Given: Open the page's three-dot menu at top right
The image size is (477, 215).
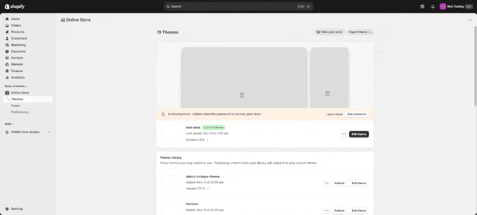Looking at the screenshot, I should 470,20.
